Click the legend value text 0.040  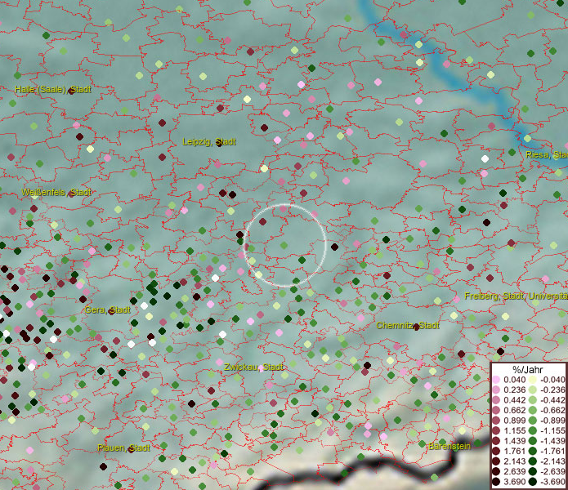coord(514,380)
